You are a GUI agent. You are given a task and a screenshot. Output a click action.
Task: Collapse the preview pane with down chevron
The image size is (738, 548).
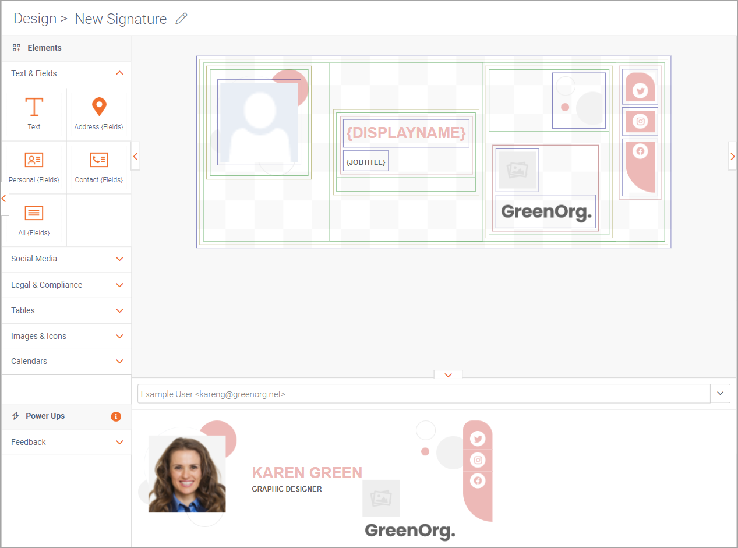pos(448,375)
